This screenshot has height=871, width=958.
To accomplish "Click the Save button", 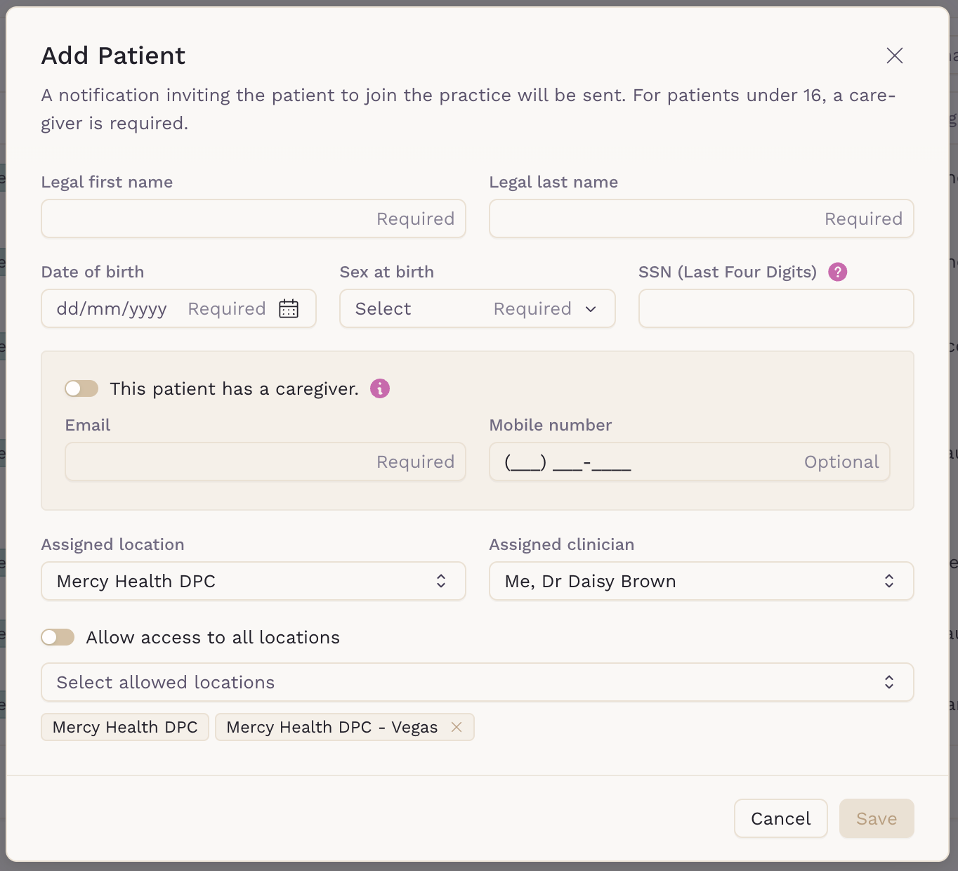I will coord(876,818).
